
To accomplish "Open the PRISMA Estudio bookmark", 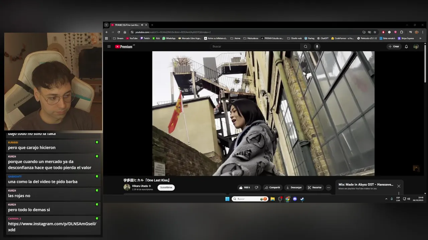I will [x=272, y=38].
